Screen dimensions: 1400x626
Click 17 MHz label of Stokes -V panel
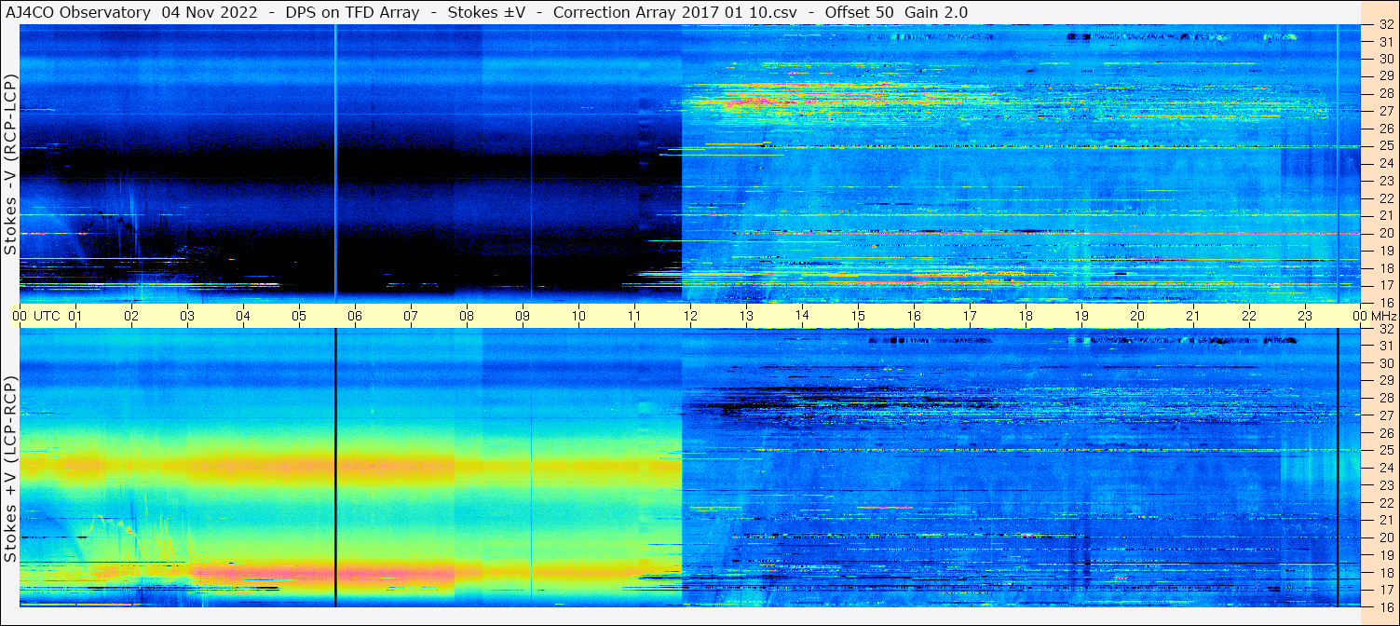[x=1386, y=285]
